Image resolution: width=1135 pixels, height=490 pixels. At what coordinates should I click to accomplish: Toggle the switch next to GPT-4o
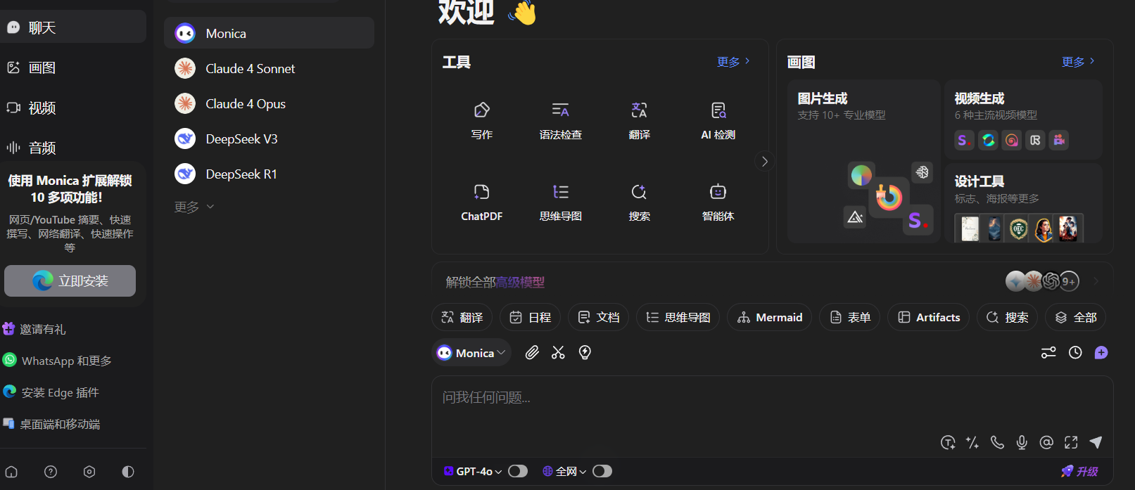(x=518, y=471)
